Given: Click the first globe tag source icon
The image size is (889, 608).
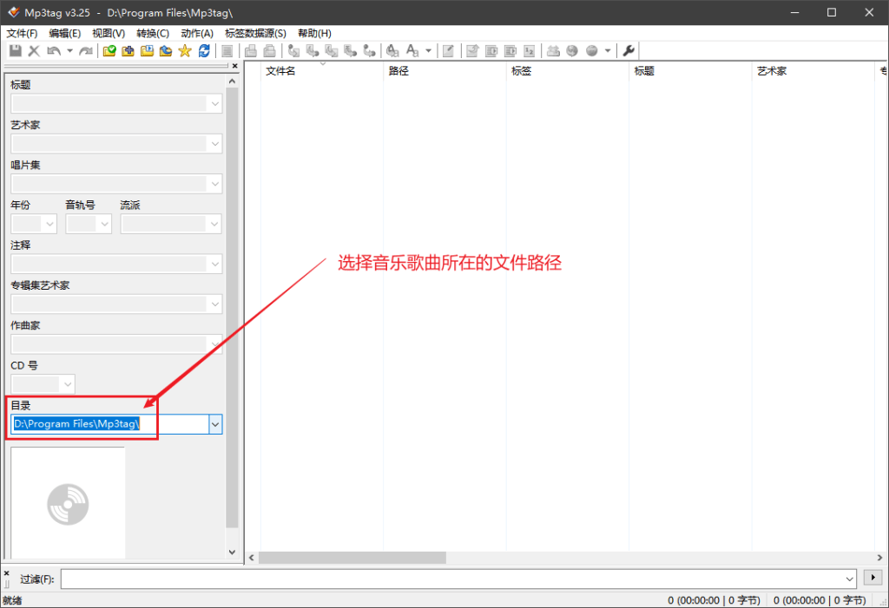Looking at the screenshot, I should pyautogui.click(x=572, y=51).
